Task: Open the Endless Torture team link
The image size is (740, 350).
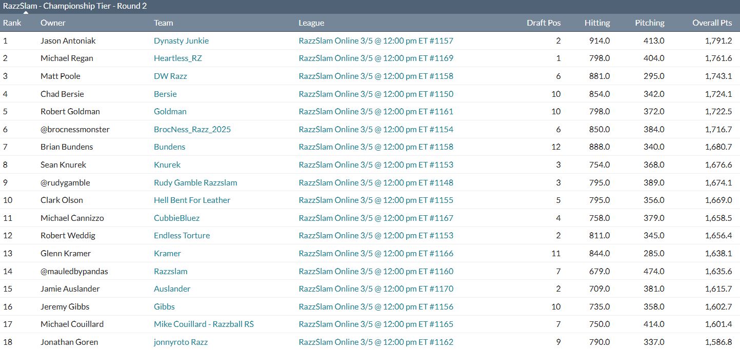Action: [x=182, y=235]
